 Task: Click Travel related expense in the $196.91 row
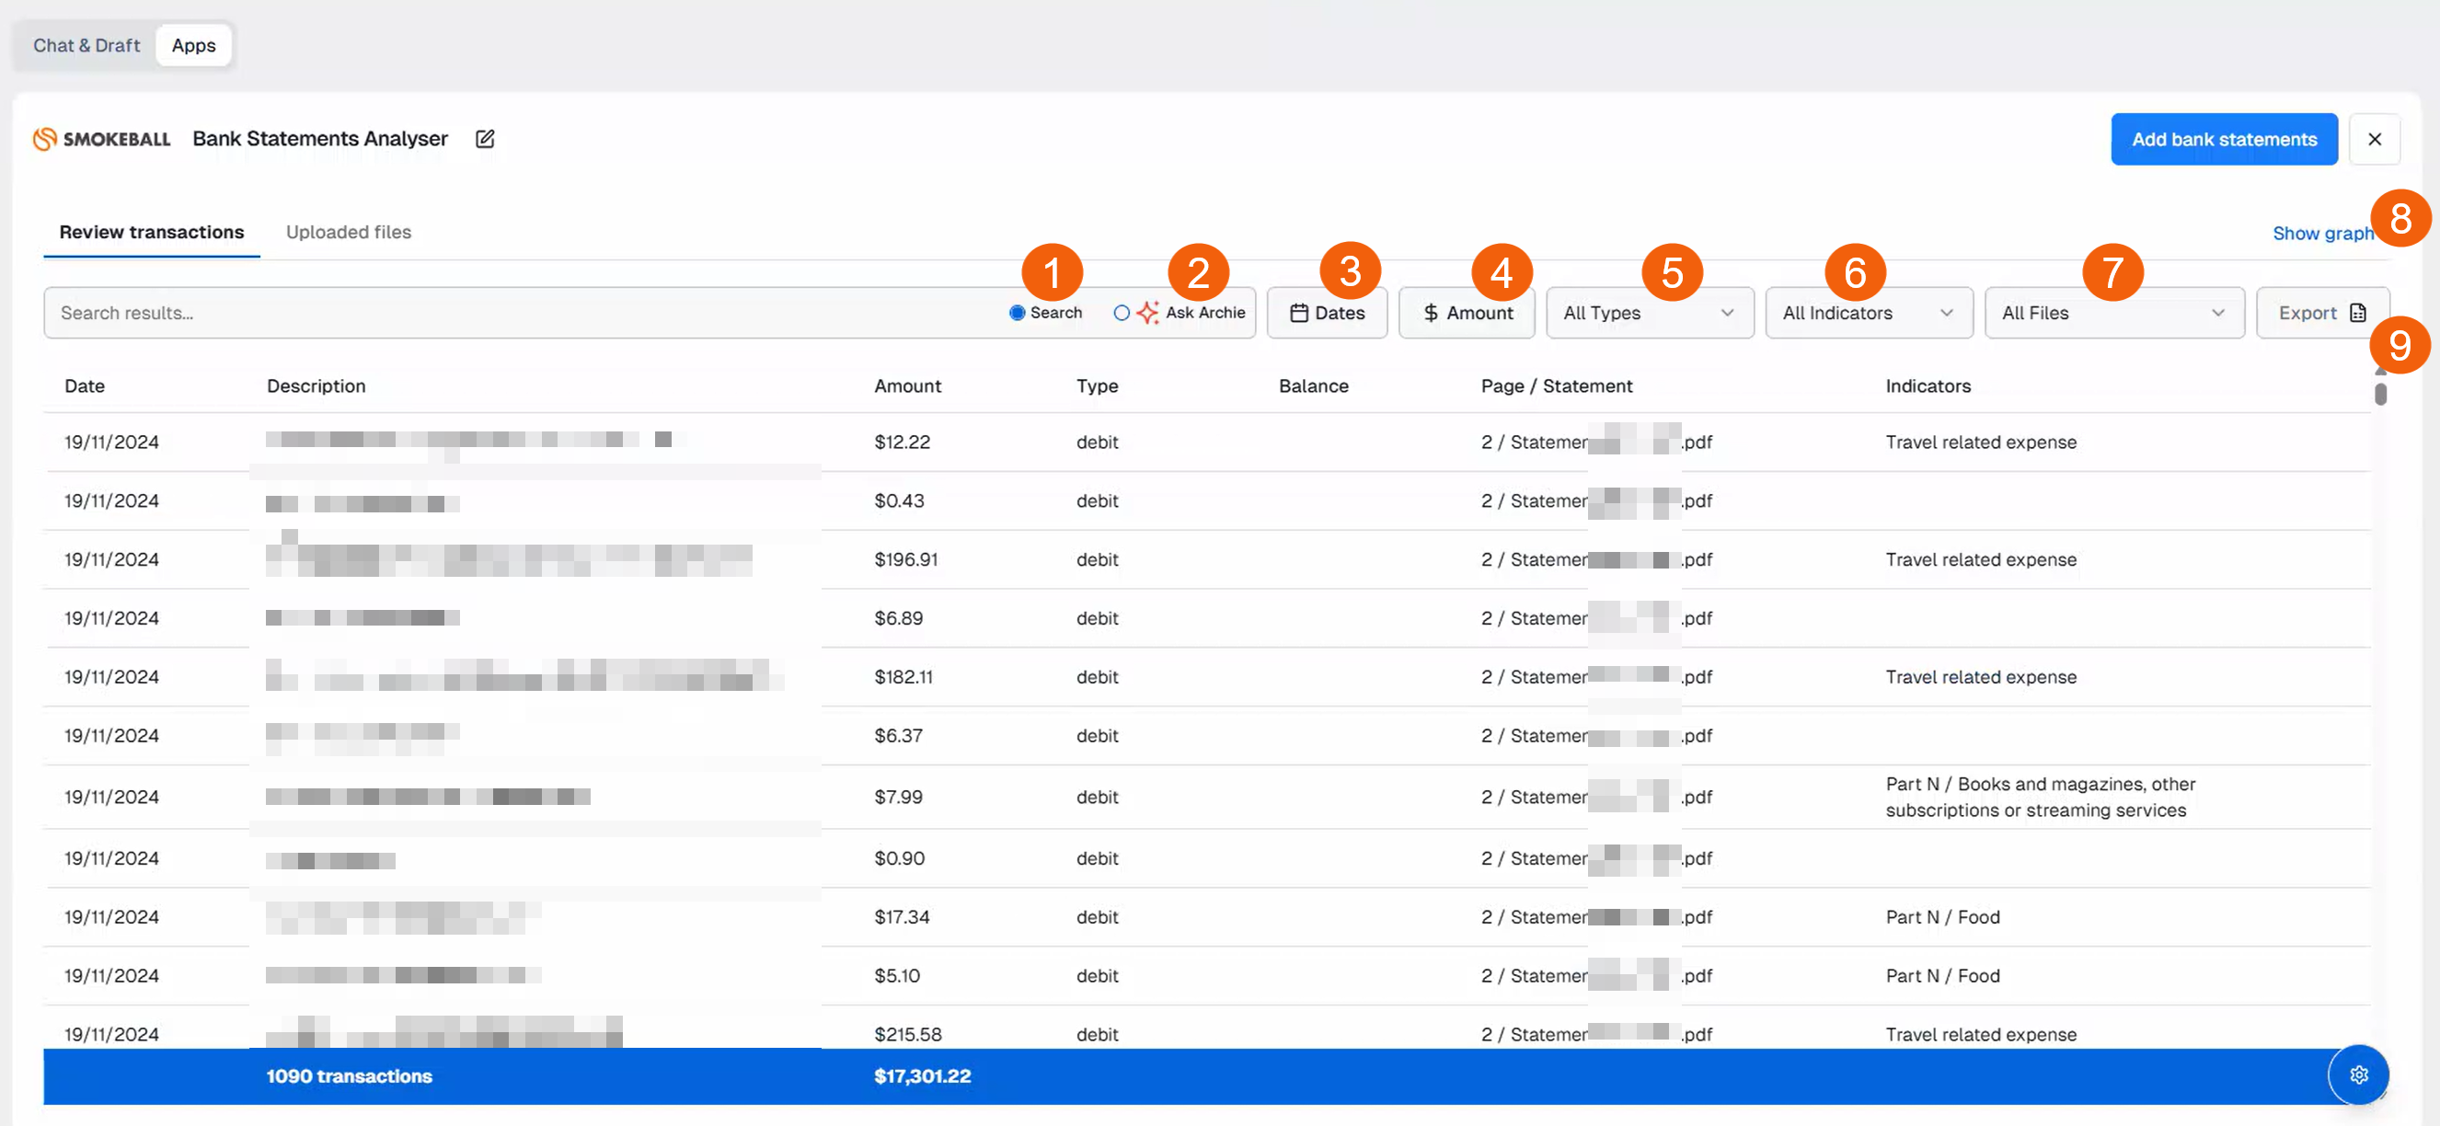pyautogui.click(x=1981, y=559)
